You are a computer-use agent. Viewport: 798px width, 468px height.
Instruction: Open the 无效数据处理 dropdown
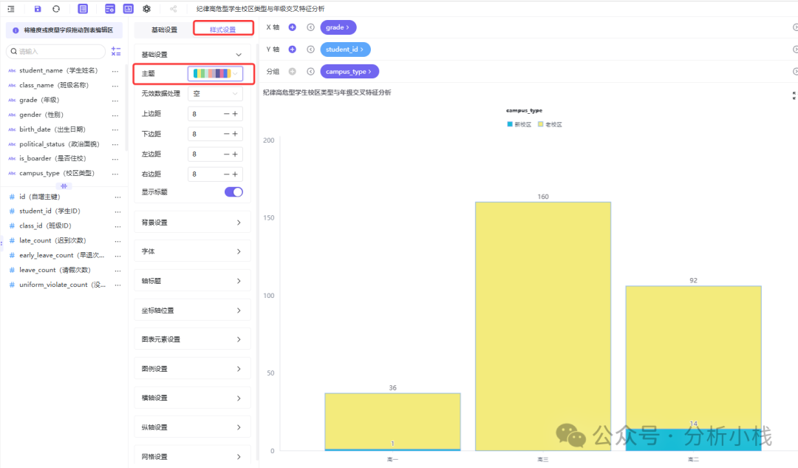click(x=215, y=94)
